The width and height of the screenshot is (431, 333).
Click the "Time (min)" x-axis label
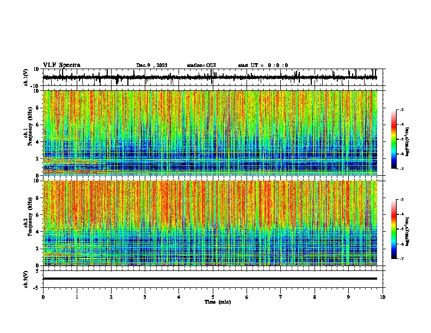pos(218,302)
